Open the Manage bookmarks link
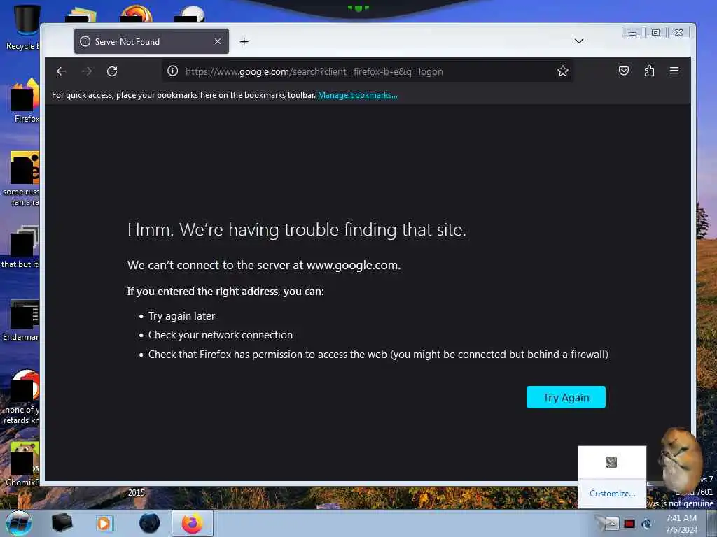 pos(358,95)
